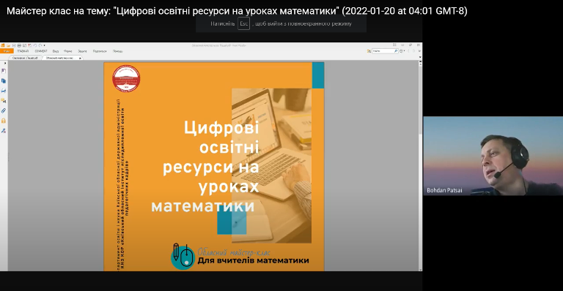Open the Layers panel in the sidebar

pos(4,91)
